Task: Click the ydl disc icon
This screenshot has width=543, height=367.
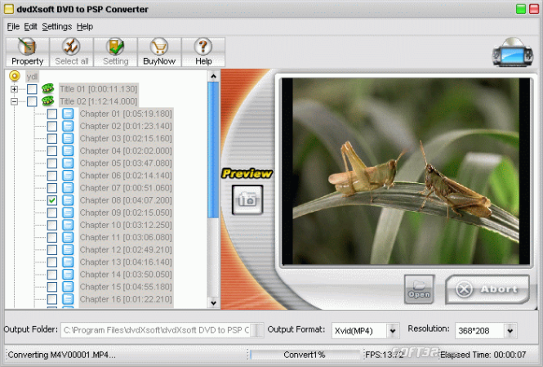Action: click(15, 76)
